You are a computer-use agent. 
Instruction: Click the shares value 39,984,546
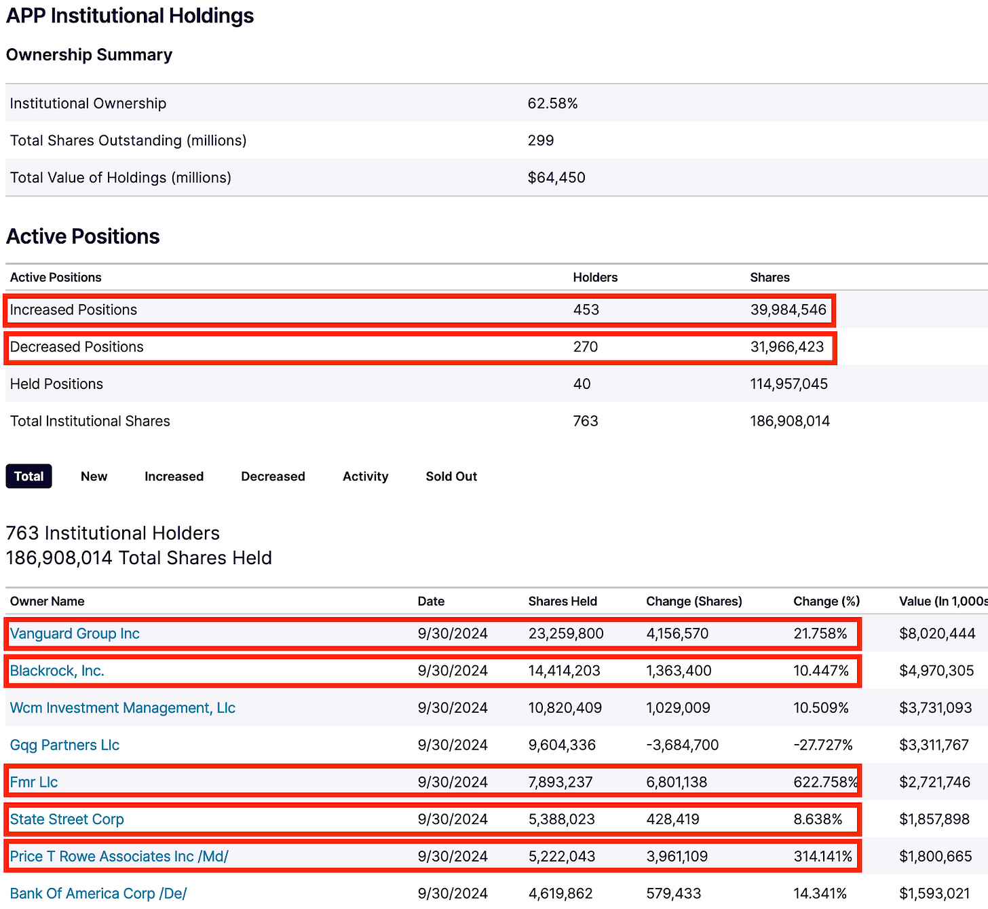tap(788, 310)
